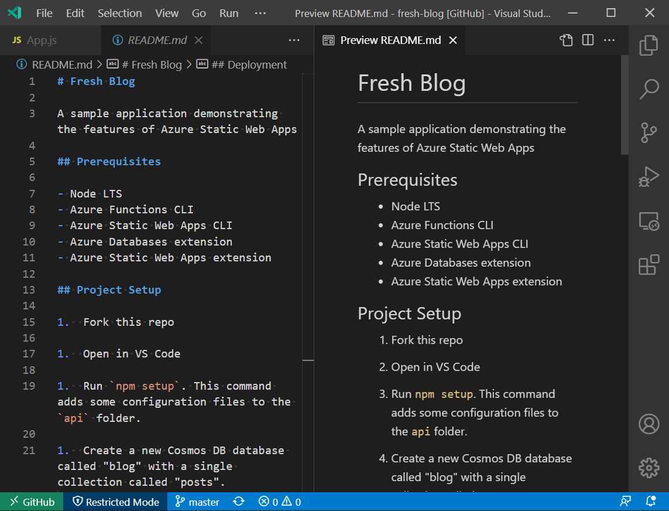Expand the overflow menu ellipsis in menu bar
This screenshot has width=669, height=511.
(260, 13)
